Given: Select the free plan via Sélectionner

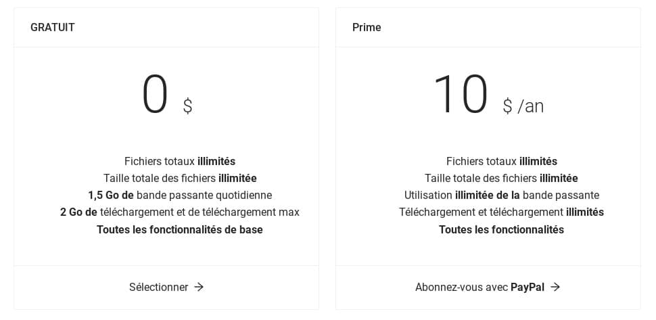Looking at the screenshot, I should pyautogui.click(x=166, y=288).
